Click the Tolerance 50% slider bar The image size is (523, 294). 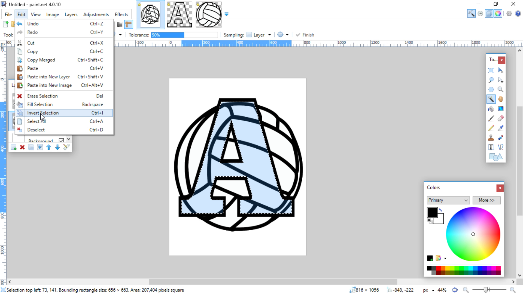[184, 35]
